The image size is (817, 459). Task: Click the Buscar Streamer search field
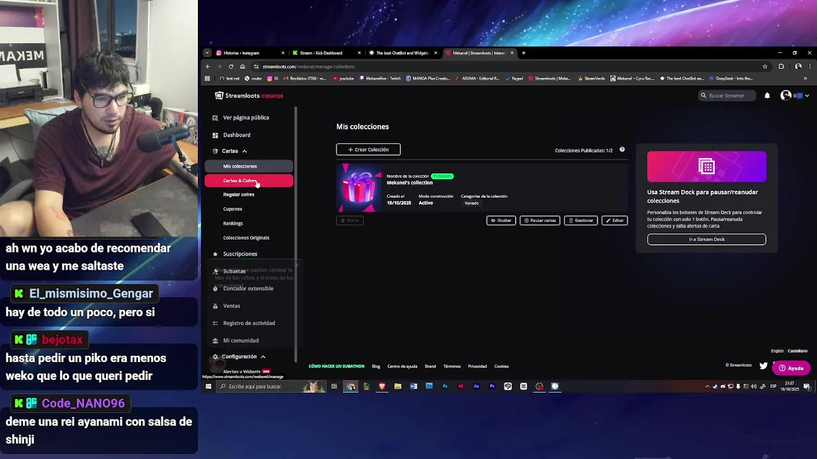pos(726,96)
